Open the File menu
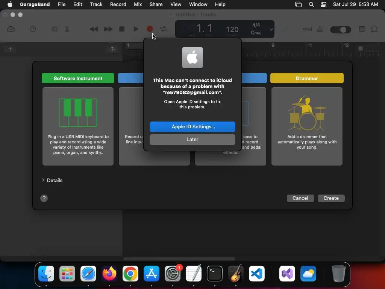This screenshot has width=385, height=289. click(x=61, y=5)
